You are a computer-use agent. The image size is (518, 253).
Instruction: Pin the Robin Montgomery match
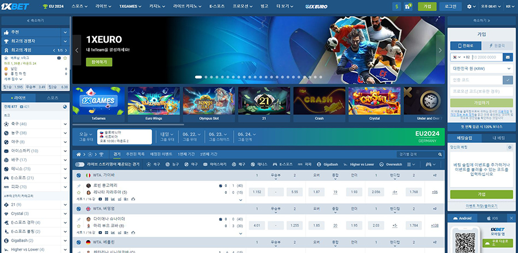79,186
